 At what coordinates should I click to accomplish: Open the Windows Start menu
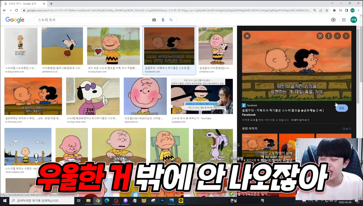pyautogui.click(x=5, y=201)
